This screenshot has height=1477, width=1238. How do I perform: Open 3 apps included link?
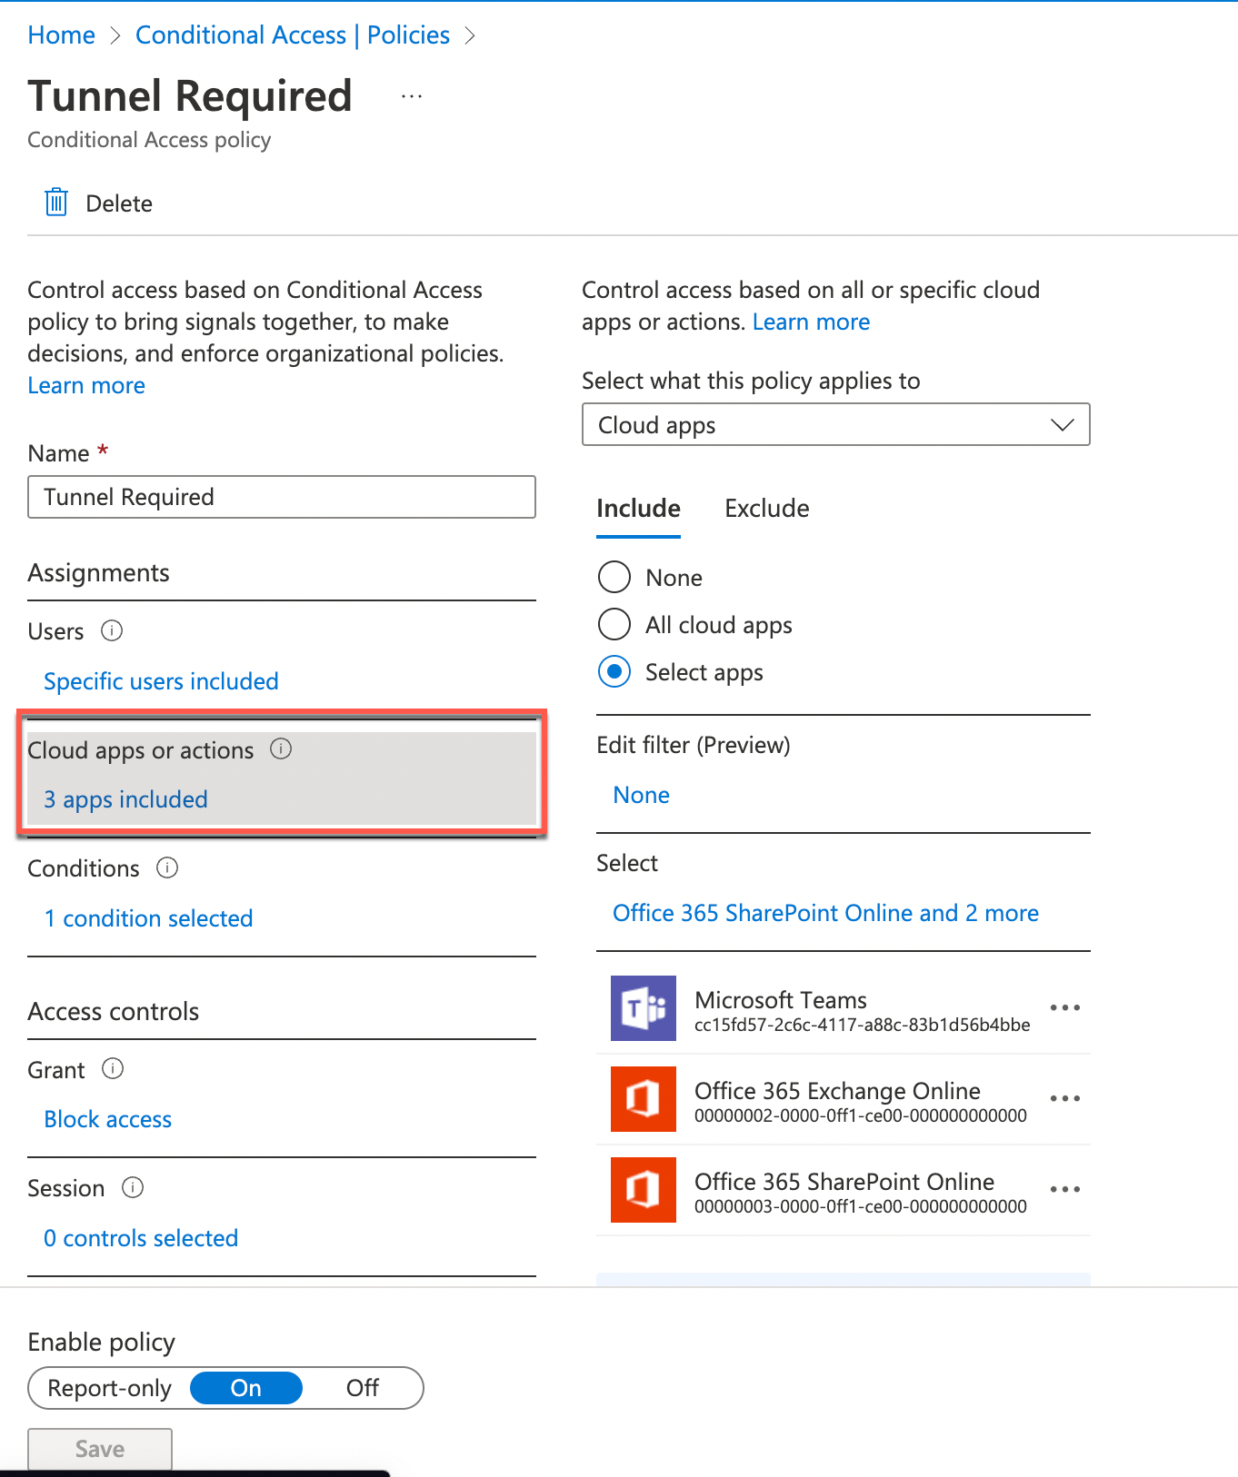[126, 799]
